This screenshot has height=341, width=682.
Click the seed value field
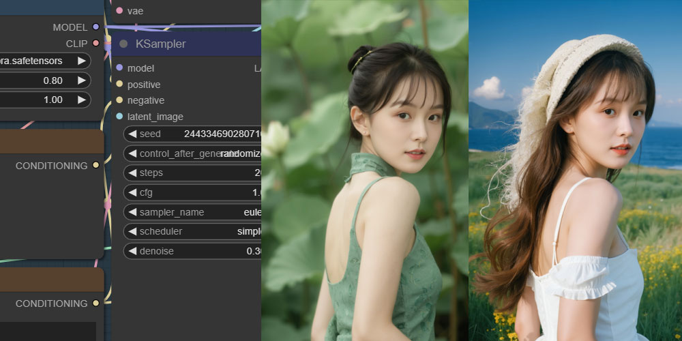tap(192, 134)
